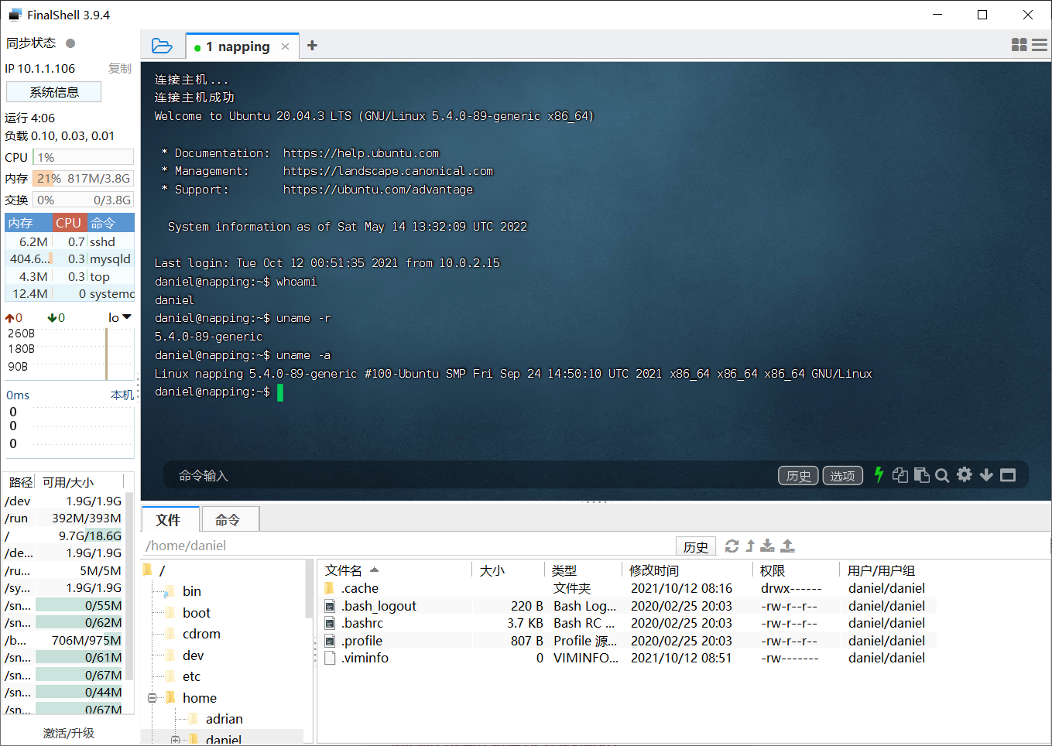Click the upload file icon

[x=787, y=546]
